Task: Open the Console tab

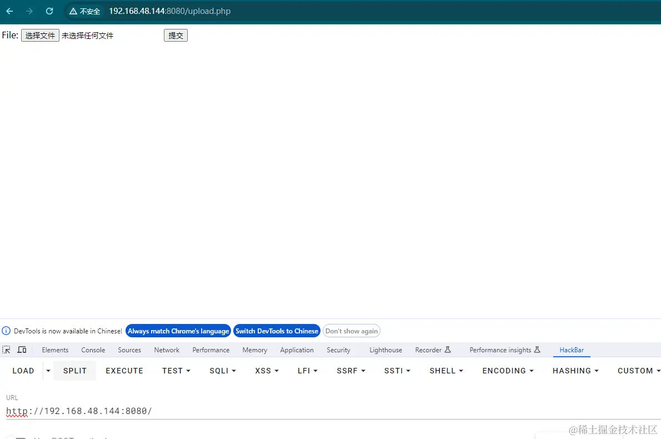Action: coord(93,350)
